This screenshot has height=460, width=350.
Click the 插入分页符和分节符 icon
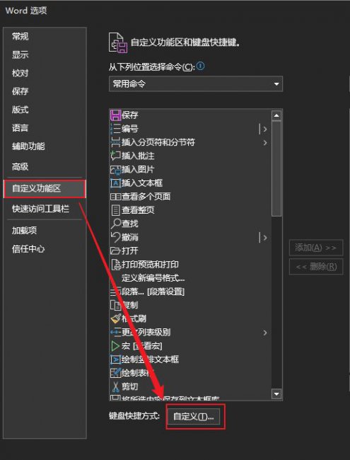coord(115,142)
